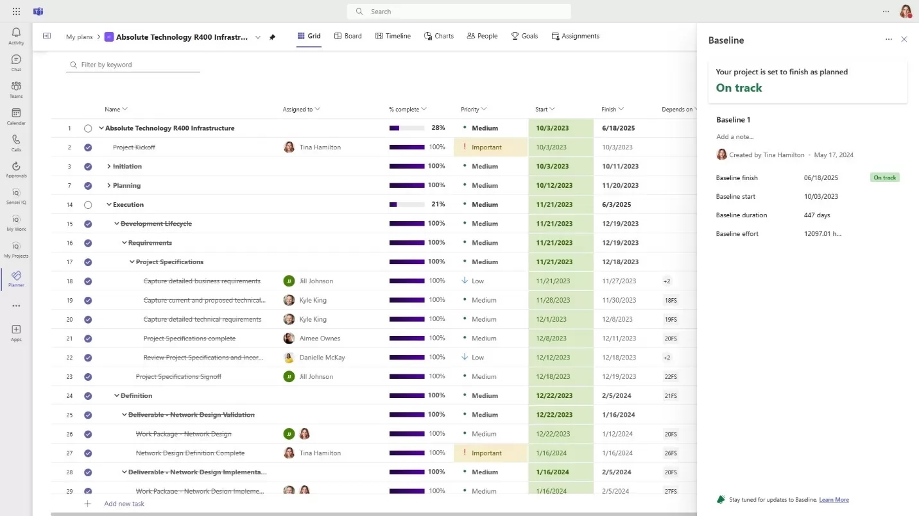Click Add new task

pos(124,503)
